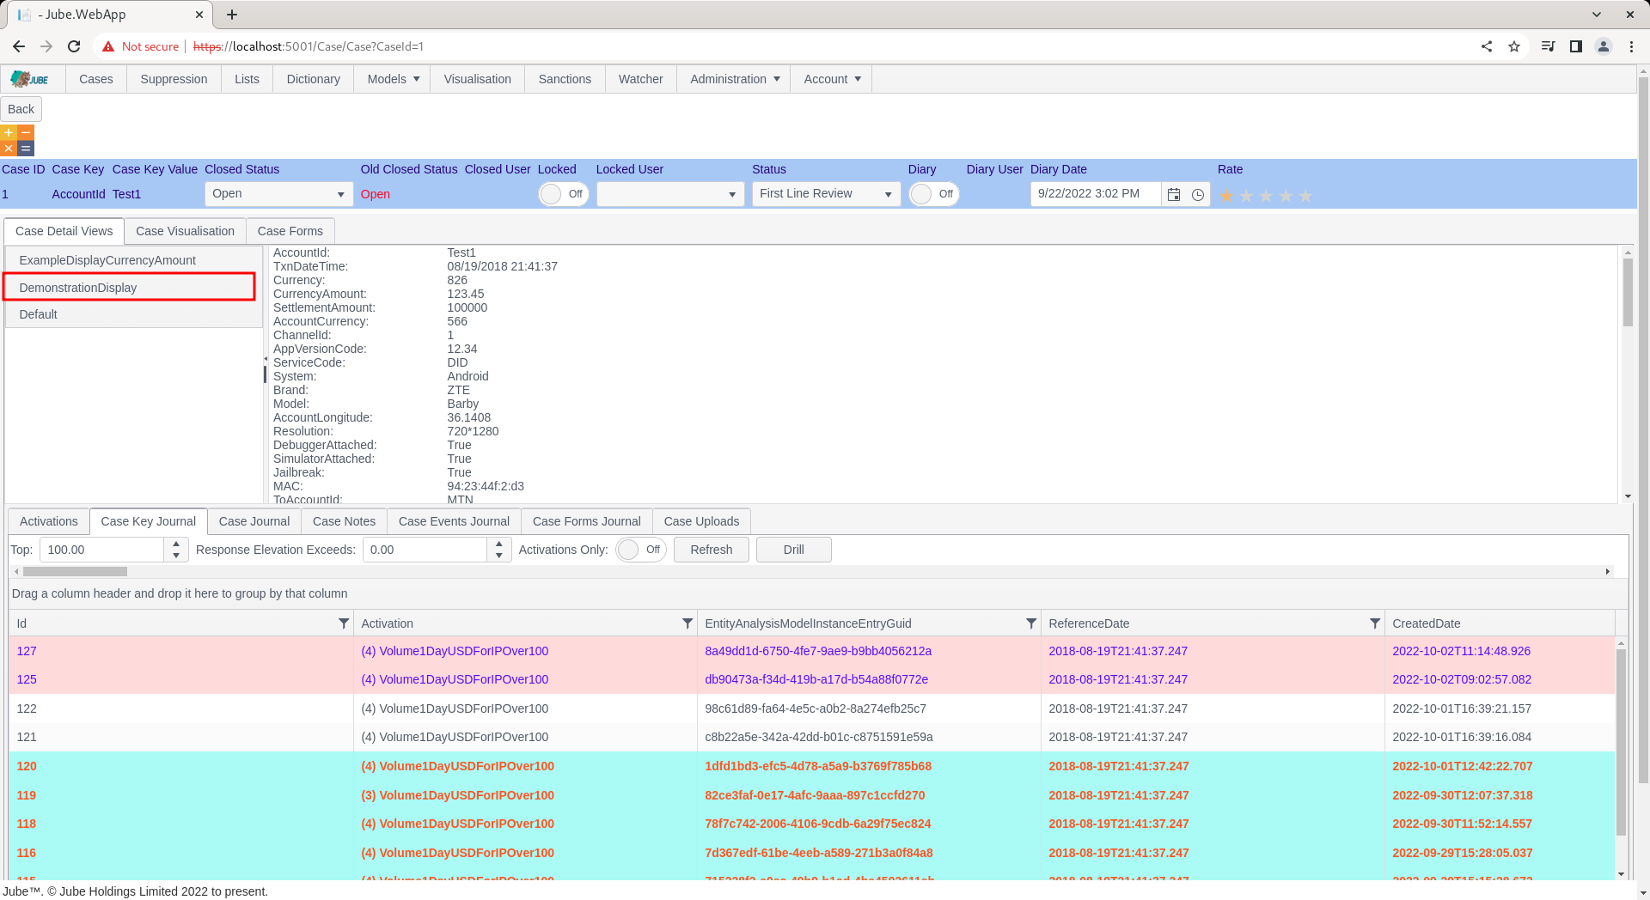Open the calculator icon under Back
This screenshot has height=900, width=1650.
pyautogui.click(x=17, y=140)
